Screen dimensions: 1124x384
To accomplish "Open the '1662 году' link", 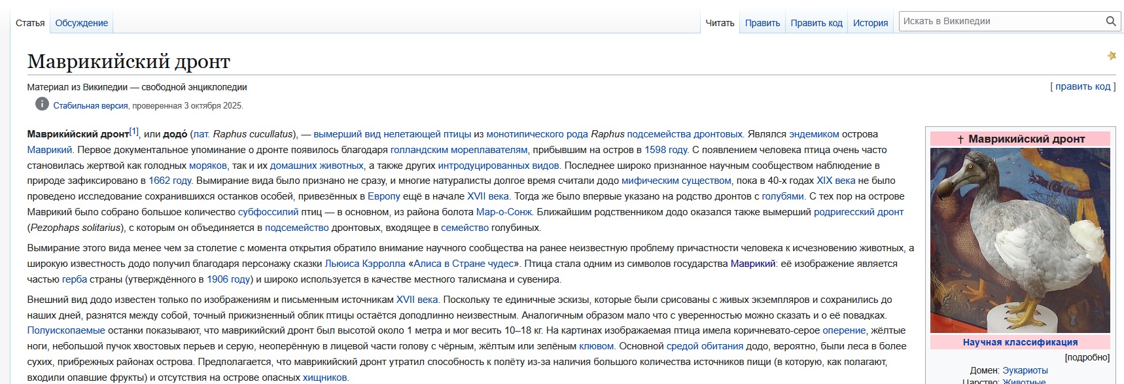I will 170,181.
